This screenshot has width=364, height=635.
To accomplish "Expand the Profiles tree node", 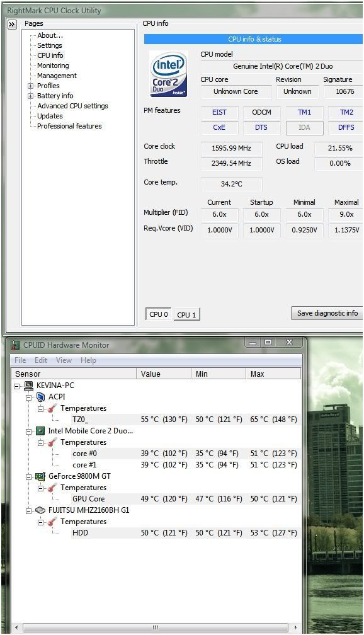I will coord(30,86).
